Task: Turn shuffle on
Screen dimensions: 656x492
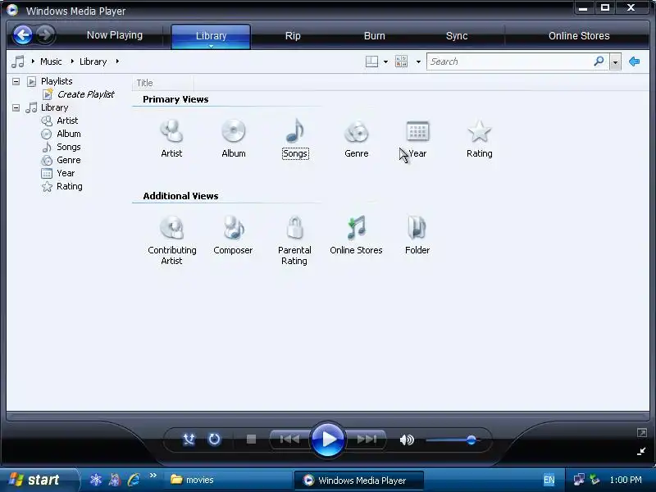Action: click(x=189, y=440)
